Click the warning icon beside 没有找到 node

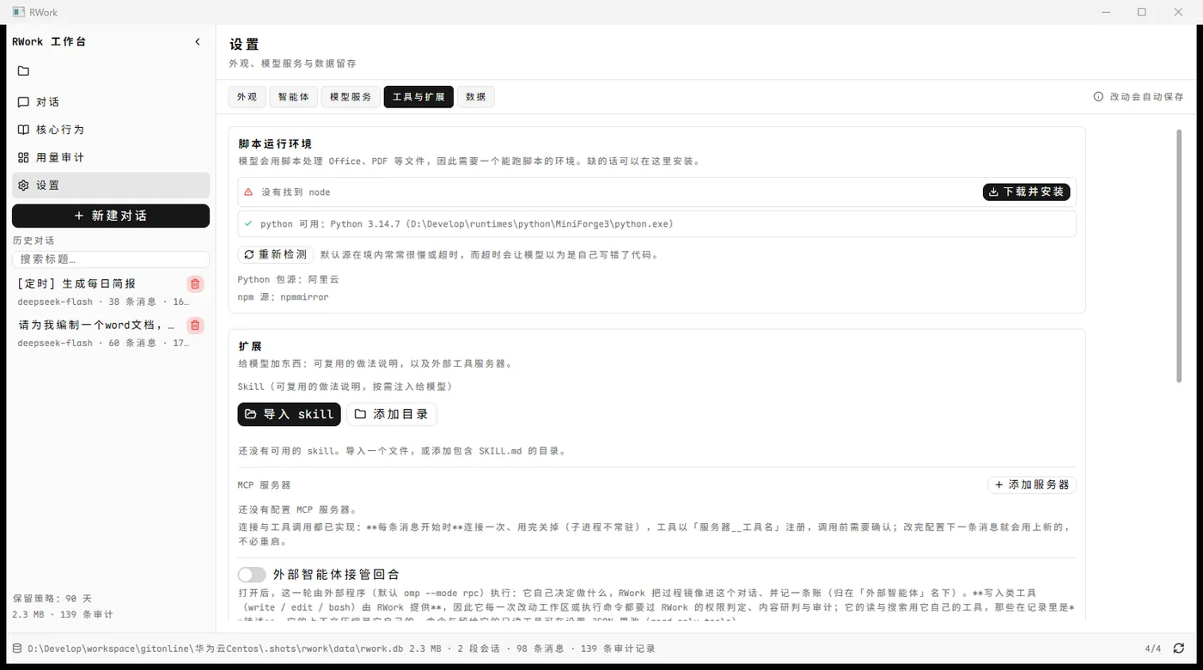pyautogui.click(x=248, y=192)
